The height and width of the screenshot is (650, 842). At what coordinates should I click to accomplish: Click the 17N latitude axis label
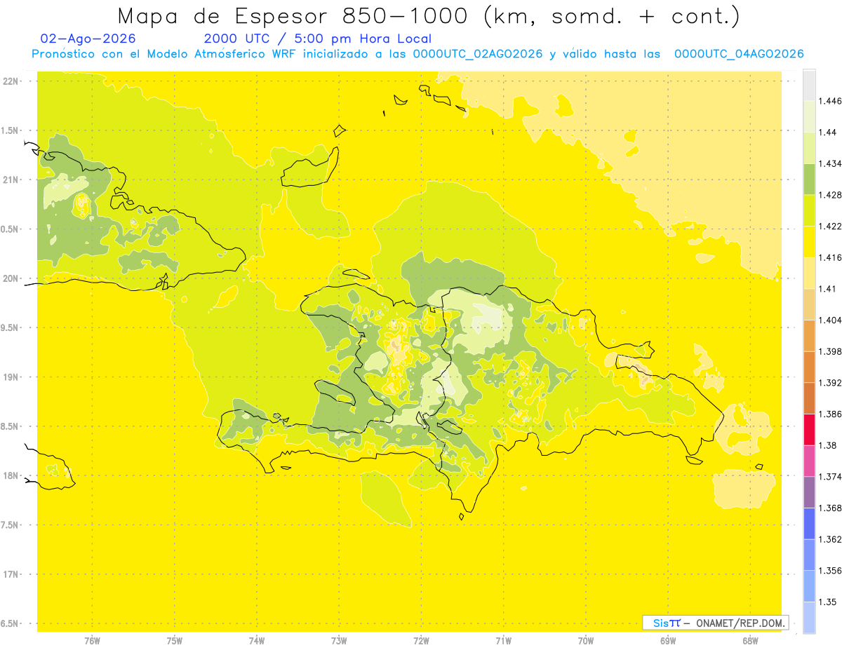coord(11,574)
